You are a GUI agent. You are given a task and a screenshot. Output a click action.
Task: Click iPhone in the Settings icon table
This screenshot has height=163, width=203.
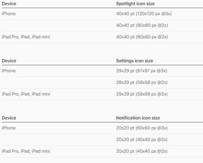[x=9, y=71]
